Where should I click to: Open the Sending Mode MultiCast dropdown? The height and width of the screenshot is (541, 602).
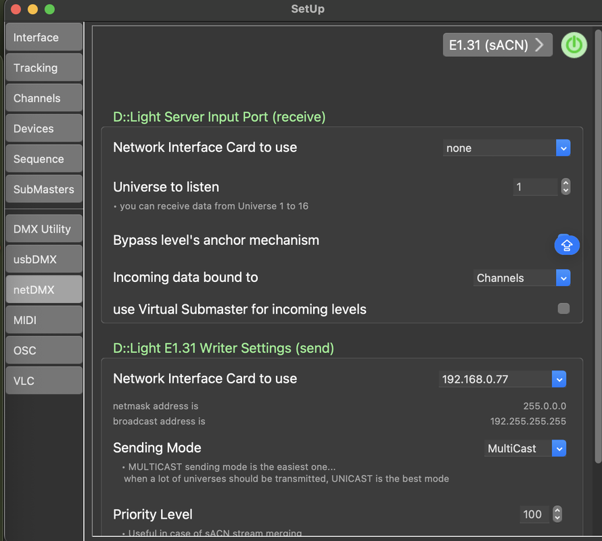pyautogui.click(x=525, y=448)
